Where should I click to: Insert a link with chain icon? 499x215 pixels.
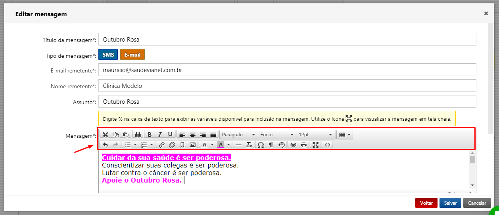tap(161, 145)
